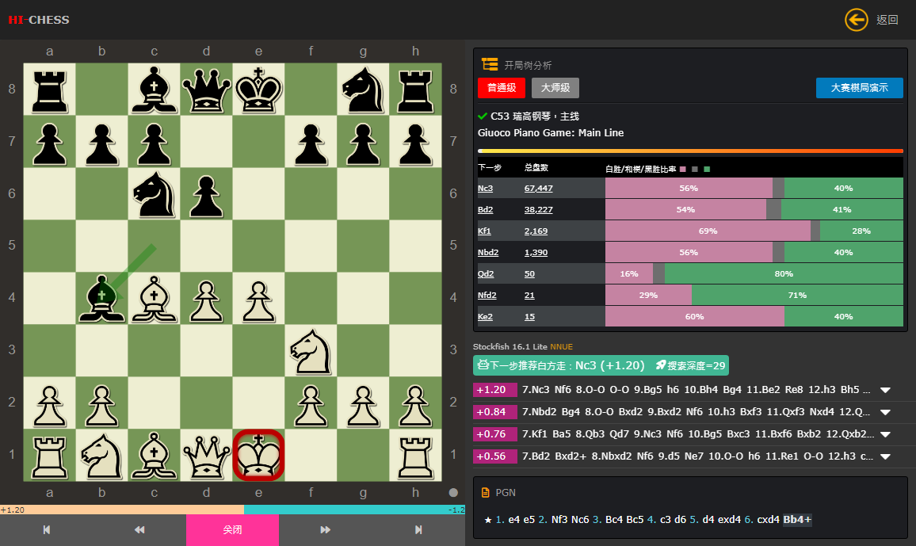Select the white bishop on c1
The image size is (916, 546).
(155, 455)
